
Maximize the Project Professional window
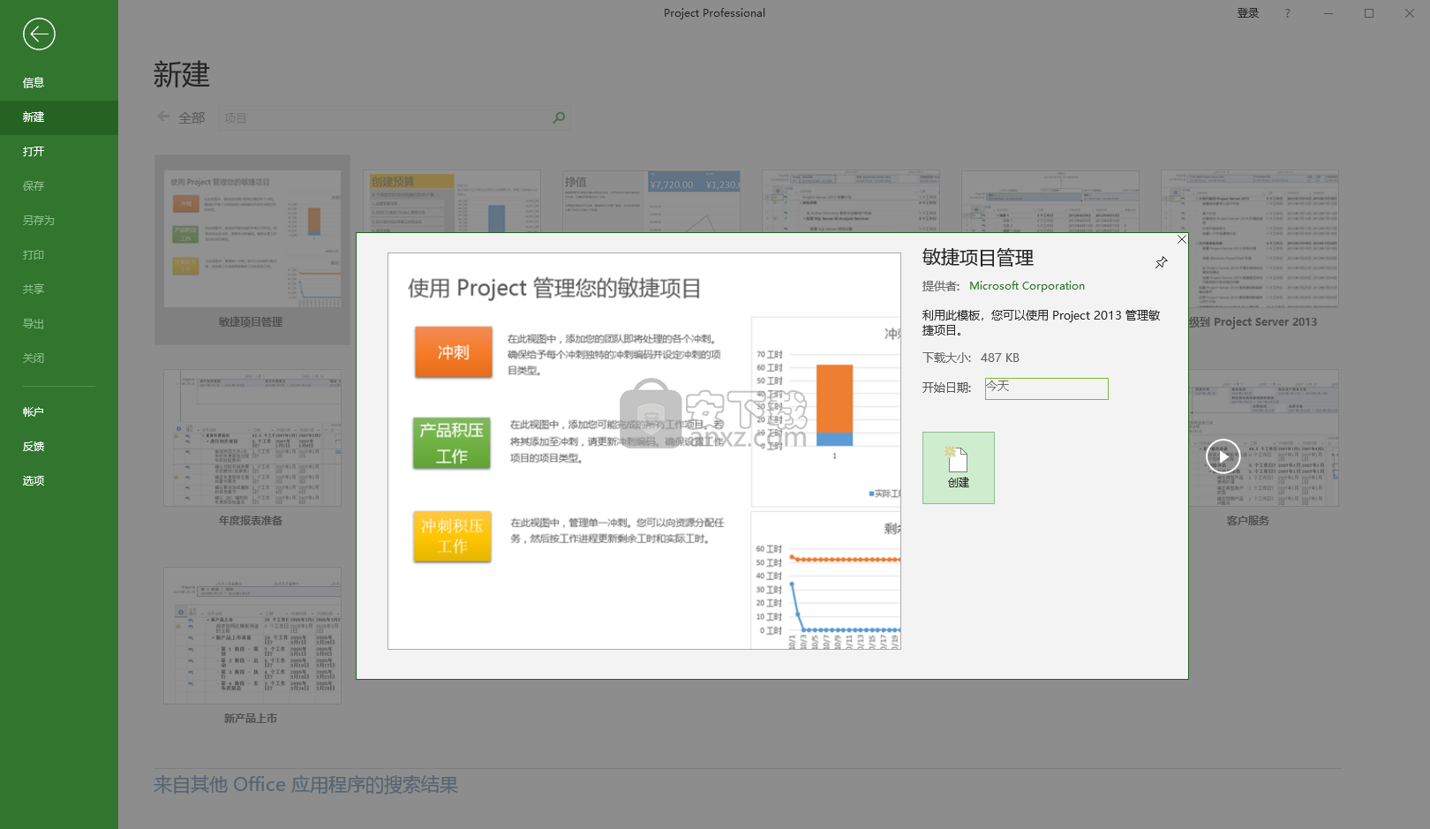click(1369, 13)
